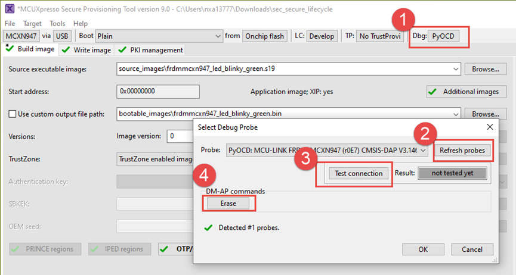
Task: Toggle Use custom output file path checkbox
Action: (x=13, y=114)
